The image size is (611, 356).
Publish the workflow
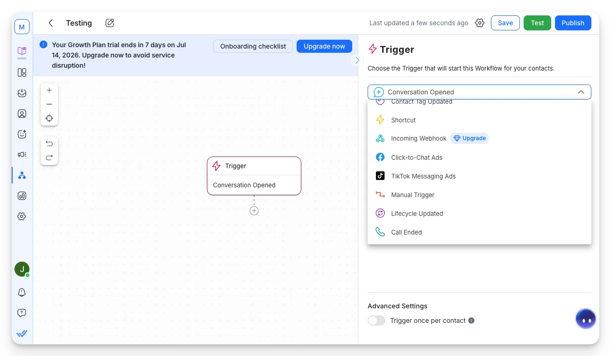[x=573, y=23]
